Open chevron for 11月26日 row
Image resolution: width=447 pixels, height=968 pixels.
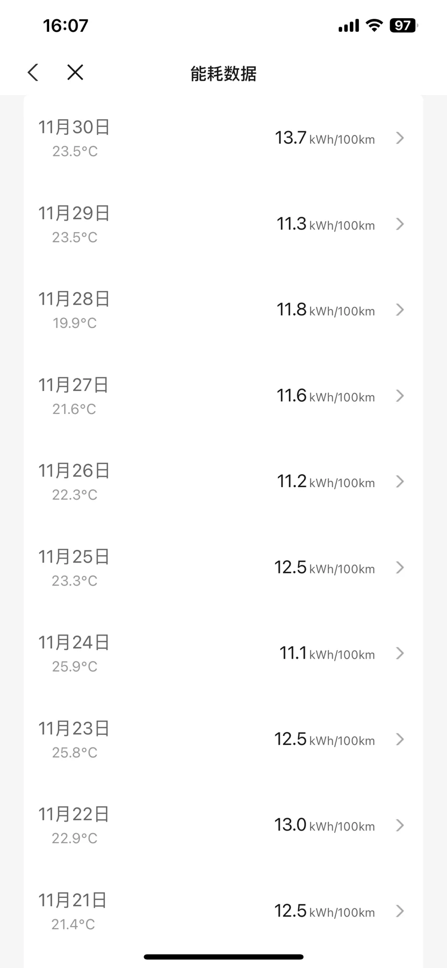400,481
